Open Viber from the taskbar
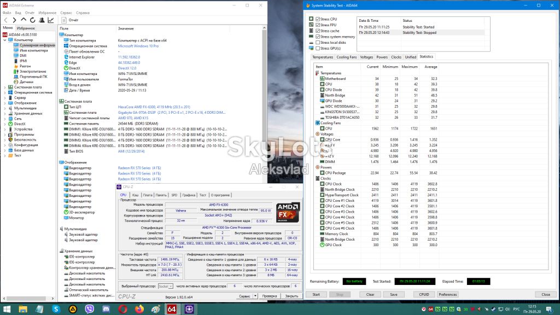This screenshot has width=560, height=315. (89, 309)
